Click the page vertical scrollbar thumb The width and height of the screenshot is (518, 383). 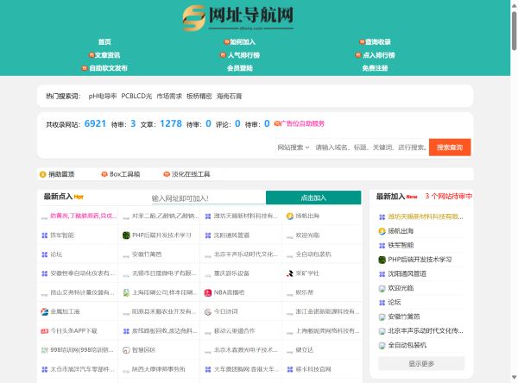pos(514,31)
